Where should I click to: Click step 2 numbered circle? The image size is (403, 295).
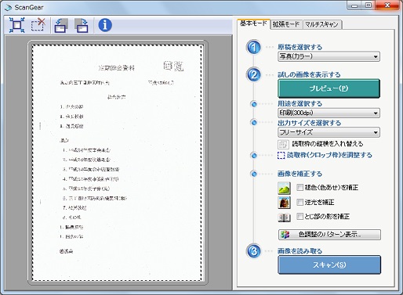click(x=253, y=75)
